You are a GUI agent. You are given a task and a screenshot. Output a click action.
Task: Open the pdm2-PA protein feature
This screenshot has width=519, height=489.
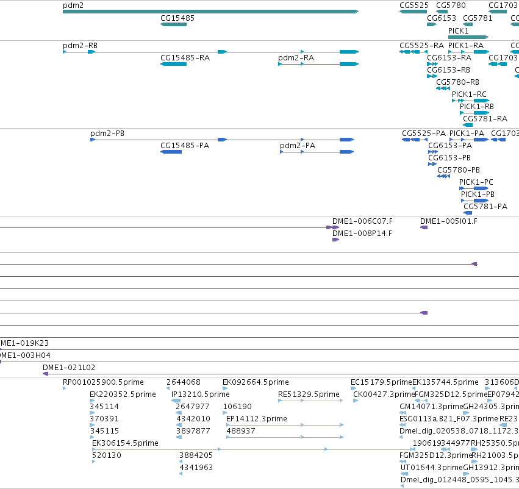pyautogui.click(x=317, y=152)
